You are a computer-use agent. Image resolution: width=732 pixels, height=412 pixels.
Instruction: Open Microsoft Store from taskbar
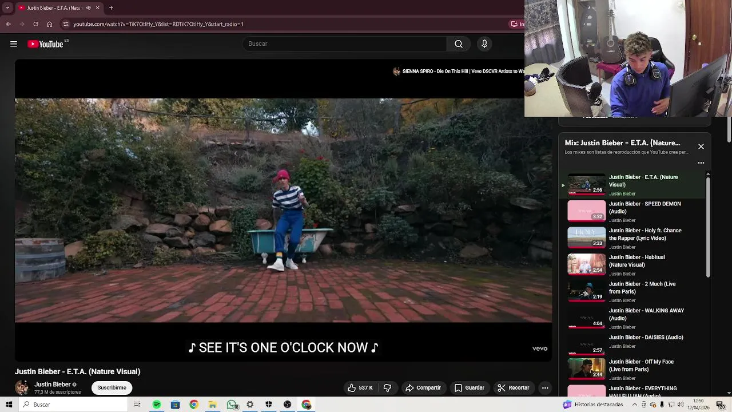[175, 405]
